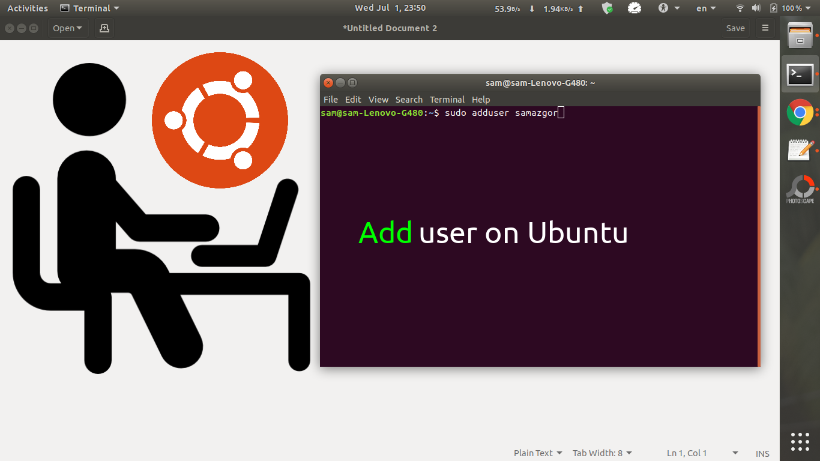Click the Ln 1, Col 1 position indicator

coord(686,453)
